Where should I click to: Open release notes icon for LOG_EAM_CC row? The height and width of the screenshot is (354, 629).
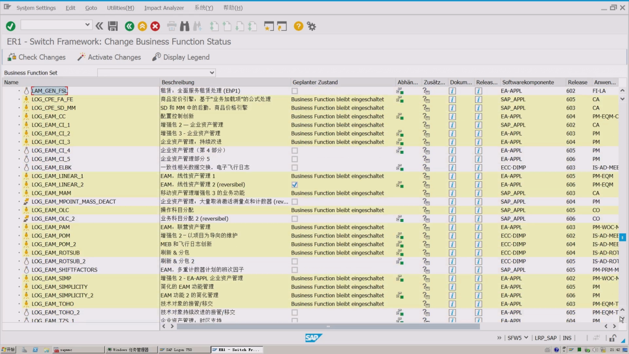point(478,116)
